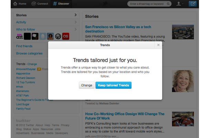Screen dimensions: 210x138
Task: Click the search magnifier icon
Action: point(168,4)
